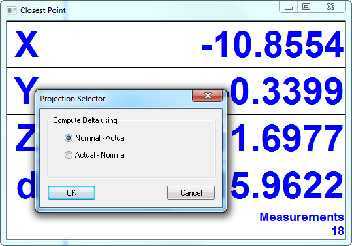Maximize the Closest Point window
Viewport: 352px width, 246px height.
306,7
